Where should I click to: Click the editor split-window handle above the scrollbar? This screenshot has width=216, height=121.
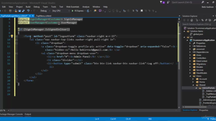tap(179, 19)
